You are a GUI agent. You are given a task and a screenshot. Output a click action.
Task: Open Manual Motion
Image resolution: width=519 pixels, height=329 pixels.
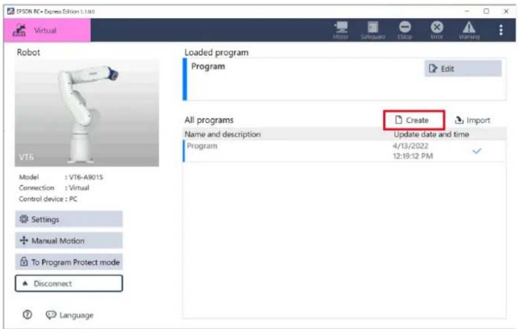point(69,240)
